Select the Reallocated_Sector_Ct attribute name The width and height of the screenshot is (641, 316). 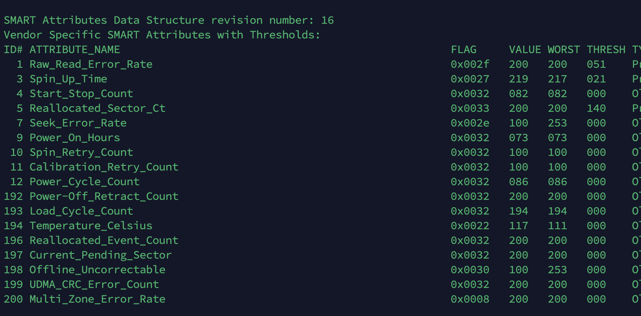click(x=97, y=108)
